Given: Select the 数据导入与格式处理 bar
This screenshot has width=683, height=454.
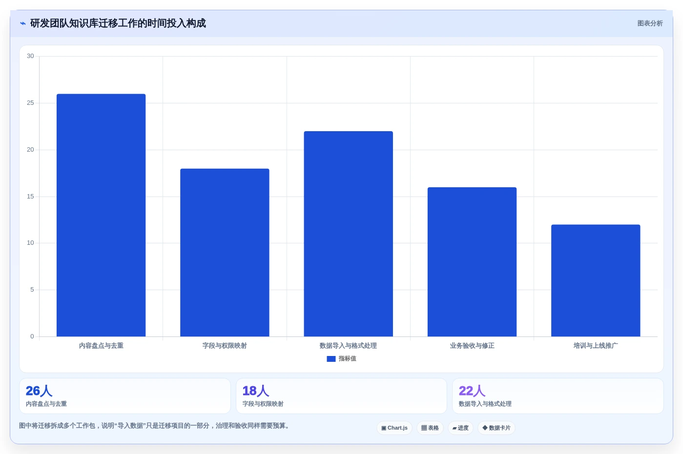Looking at the screenshot, I should (x=349, y=234).
